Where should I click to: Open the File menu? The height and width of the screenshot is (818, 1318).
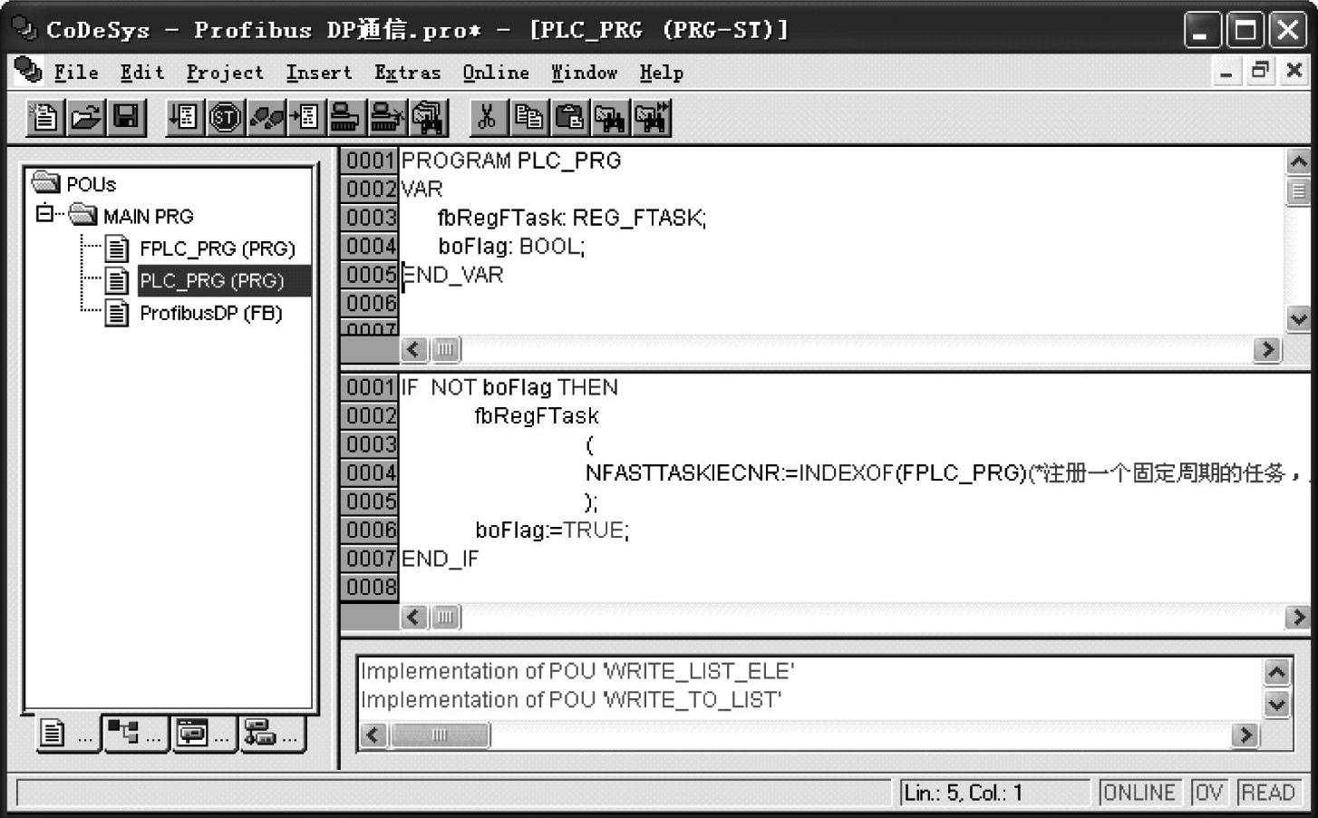point(76,73)
